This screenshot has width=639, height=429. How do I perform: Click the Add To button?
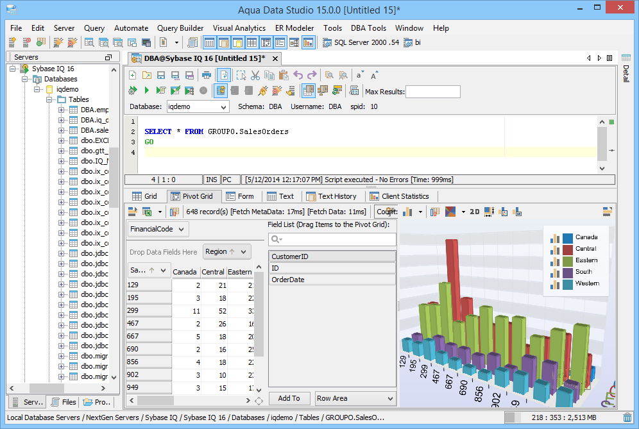[x=289, y=398]
